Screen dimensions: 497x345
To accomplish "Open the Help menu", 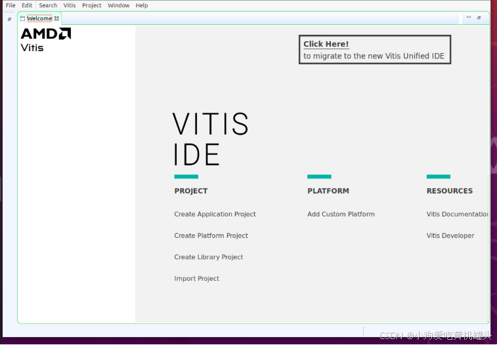I will [x=142, y=5].
